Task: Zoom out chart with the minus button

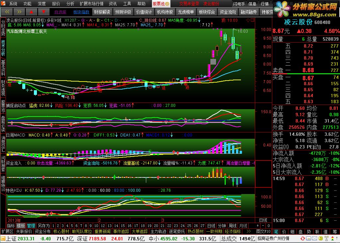Action: coord(263,226)
